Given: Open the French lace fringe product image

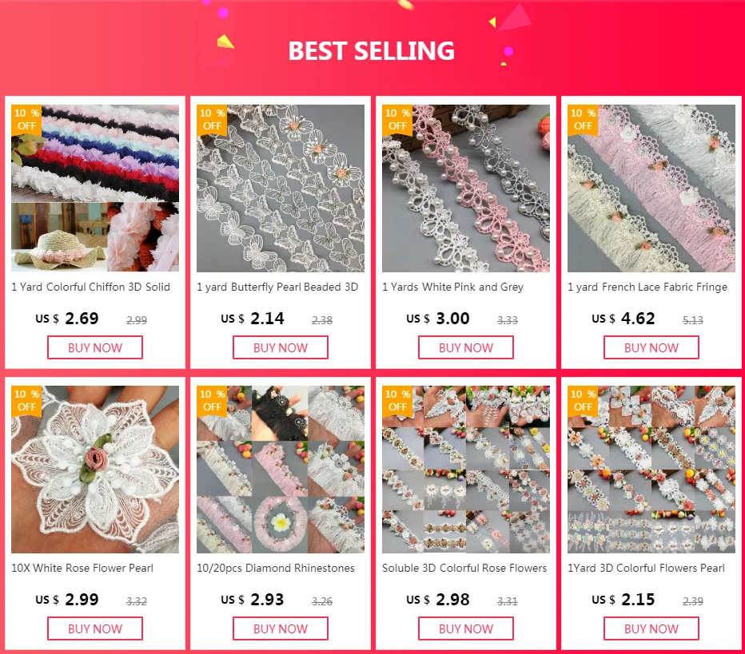Looking at the screenshot, I should point(651,188).
